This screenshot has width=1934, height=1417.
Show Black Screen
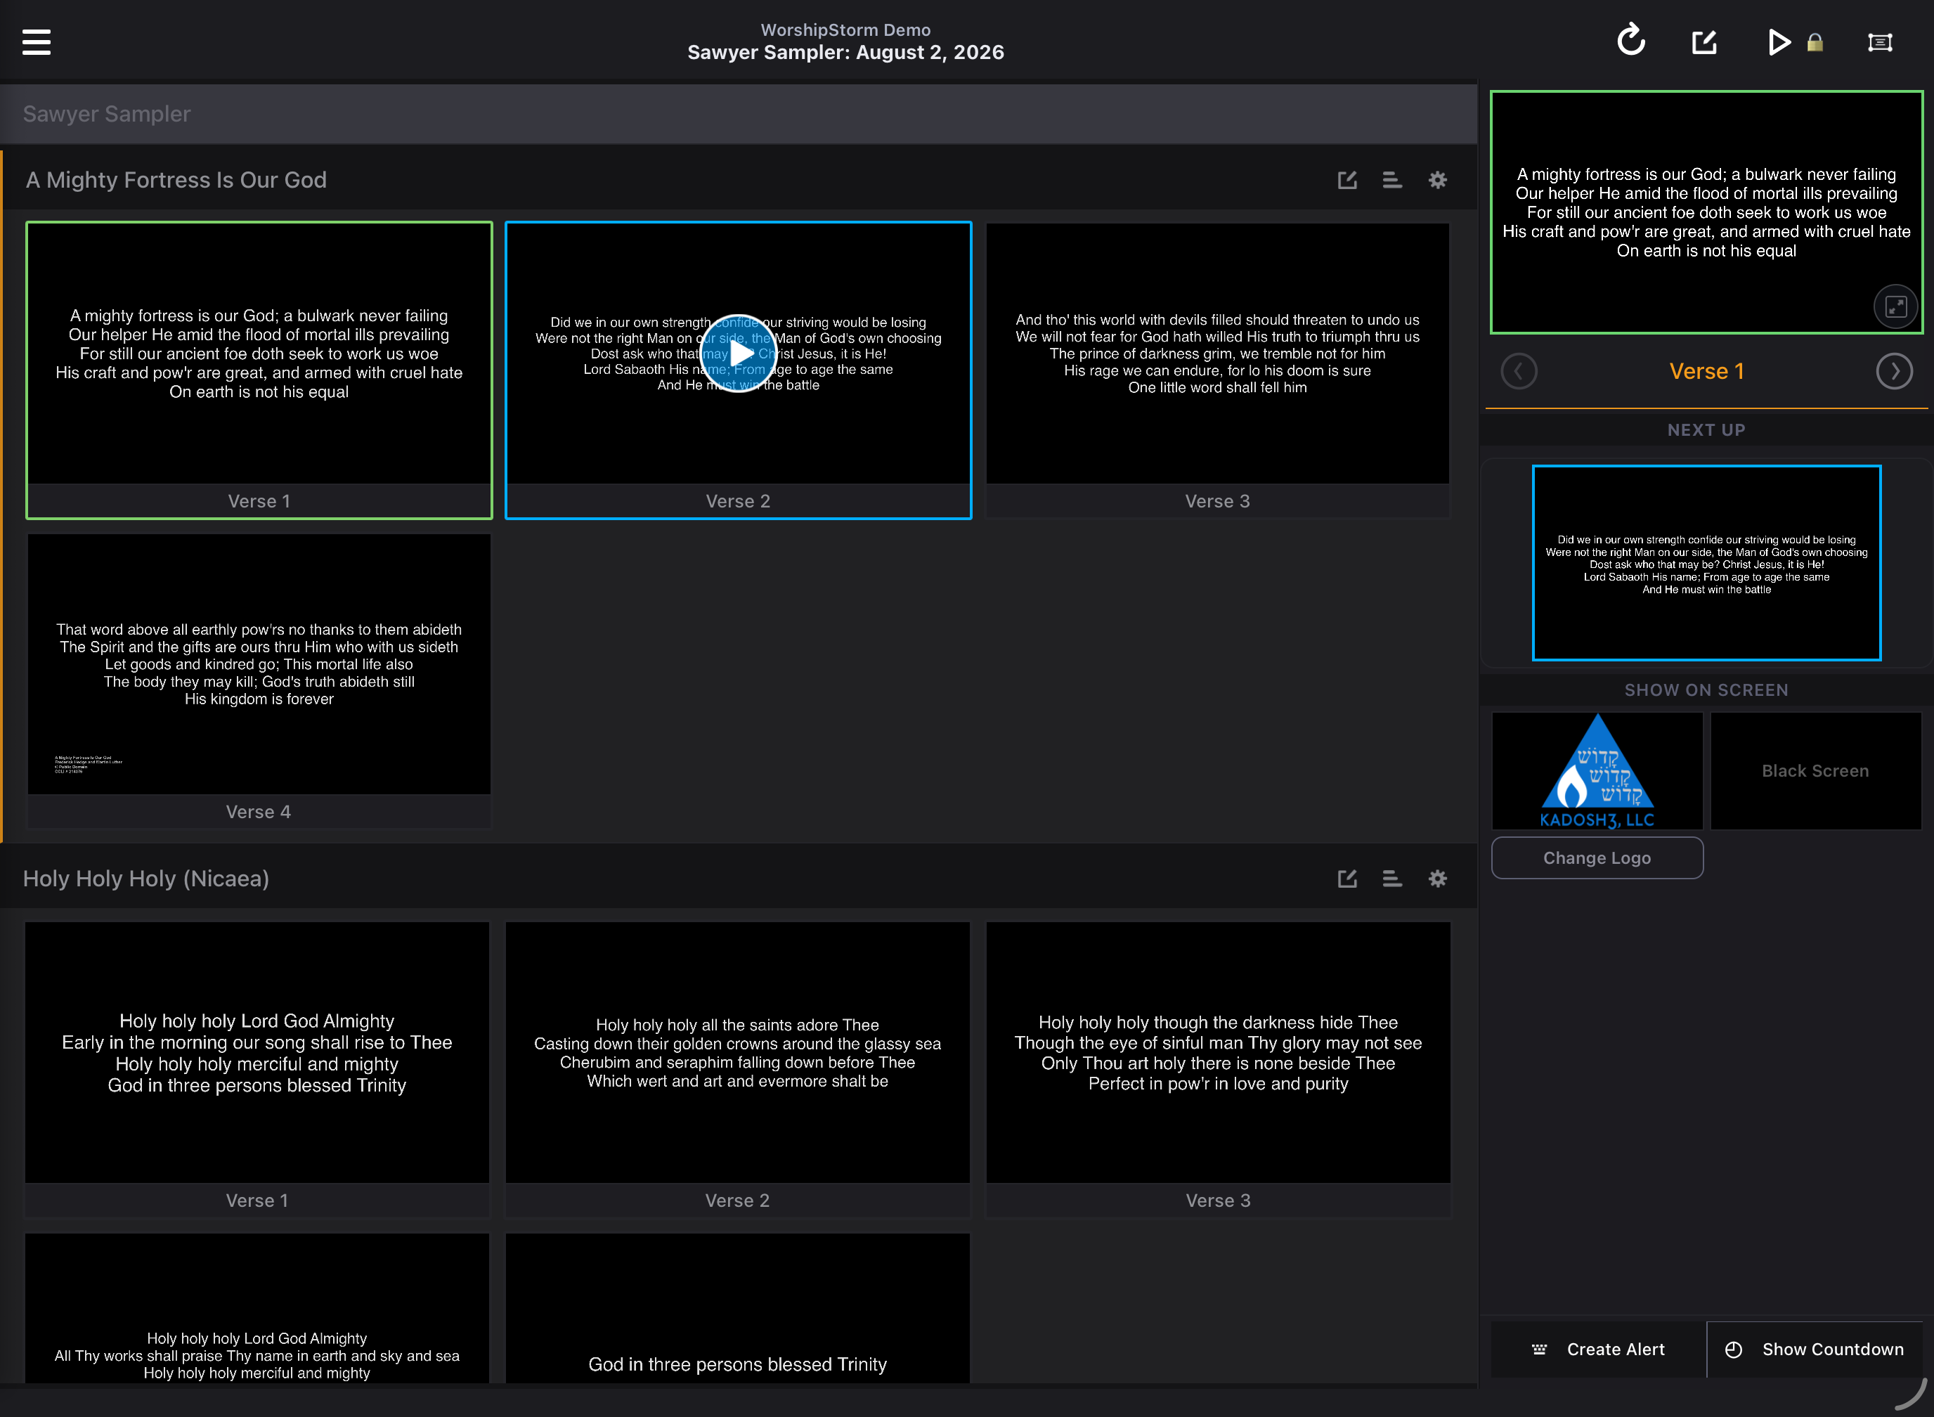[1816, 770]
